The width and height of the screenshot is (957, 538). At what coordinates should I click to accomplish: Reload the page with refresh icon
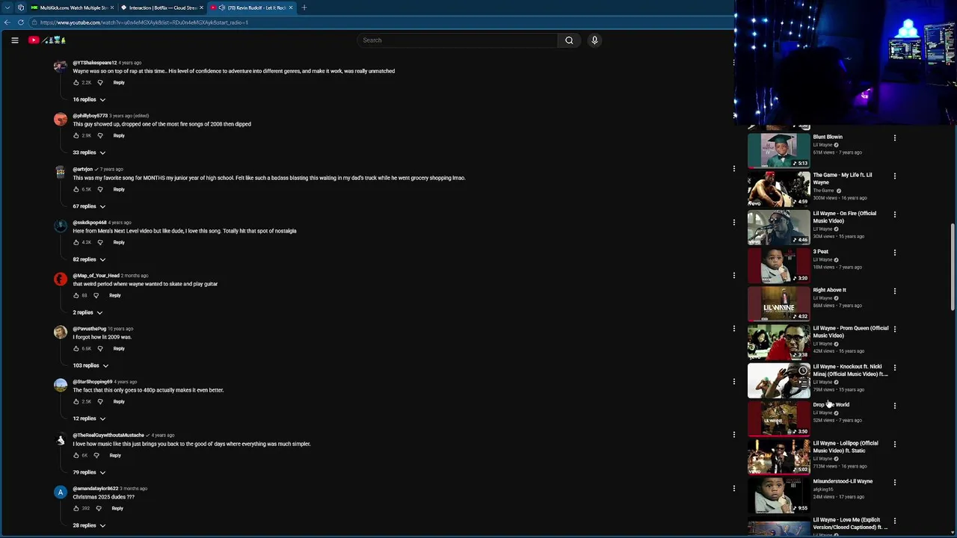pyautogui.click(x=20, y=22)
